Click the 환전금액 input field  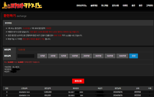click(26, 56)
